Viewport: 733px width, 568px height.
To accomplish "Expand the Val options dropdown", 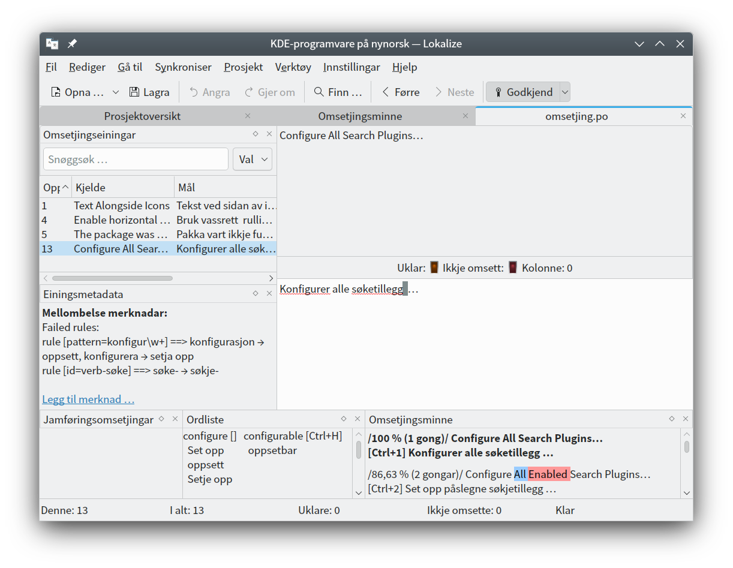I will point(253,160).
